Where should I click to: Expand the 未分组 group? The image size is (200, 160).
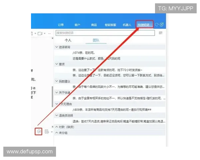(x=57, y=133)
